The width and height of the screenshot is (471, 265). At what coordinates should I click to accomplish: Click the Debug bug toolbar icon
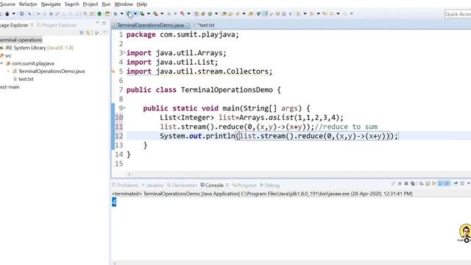click(x=116, y=14)
